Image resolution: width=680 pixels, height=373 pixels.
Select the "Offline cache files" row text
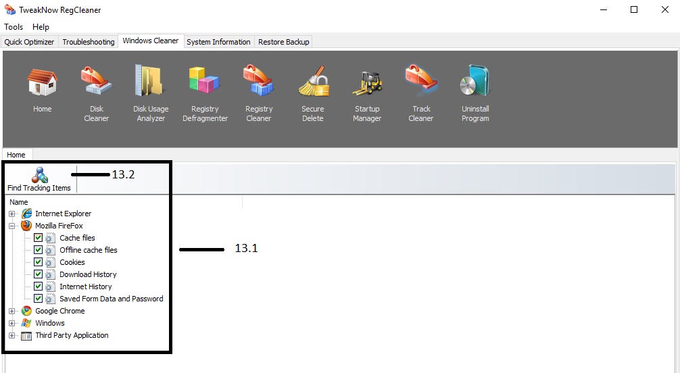[x=89, y=250]
